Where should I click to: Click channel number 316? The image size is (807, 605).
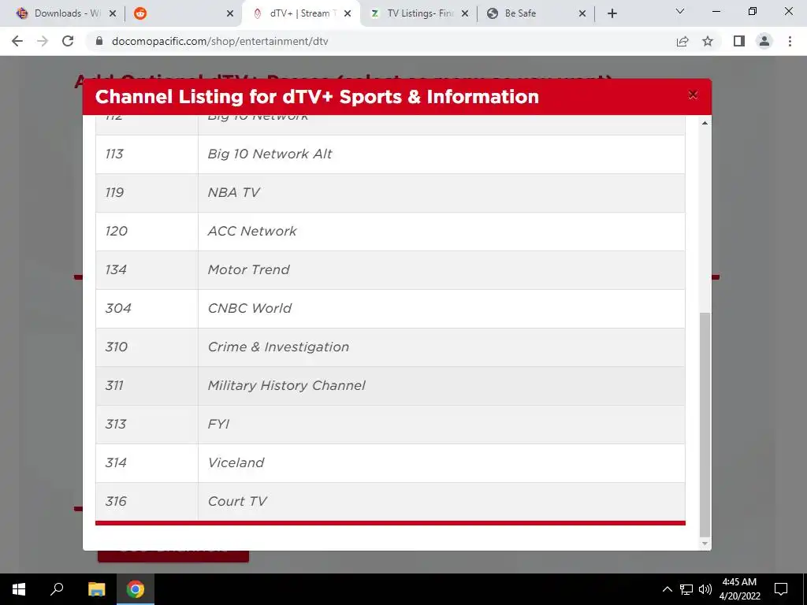[x=116, y=501]
